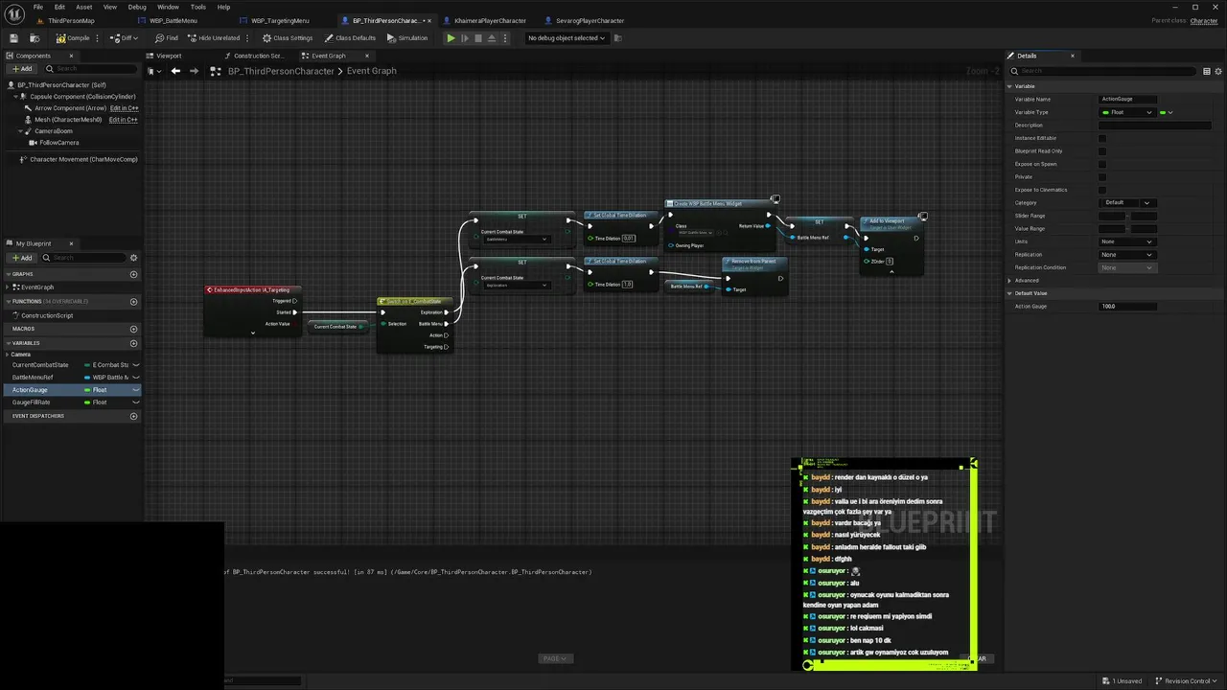Add new item in My Blueprint
This screenshot has width=1227, height=690.
(22, 258)
